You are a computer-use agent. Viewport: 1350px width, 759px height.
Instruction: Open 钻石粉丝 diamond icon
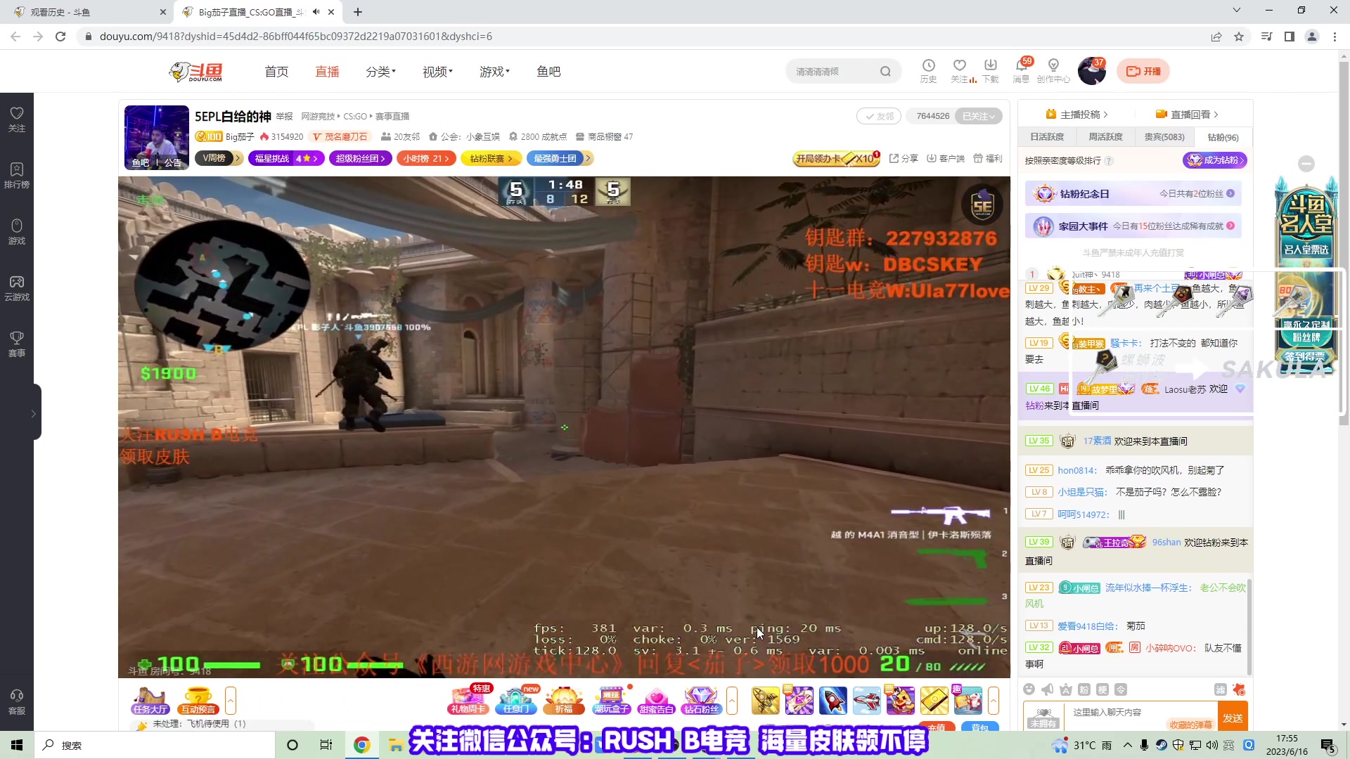pyautogui.click(x=701, y=701)
